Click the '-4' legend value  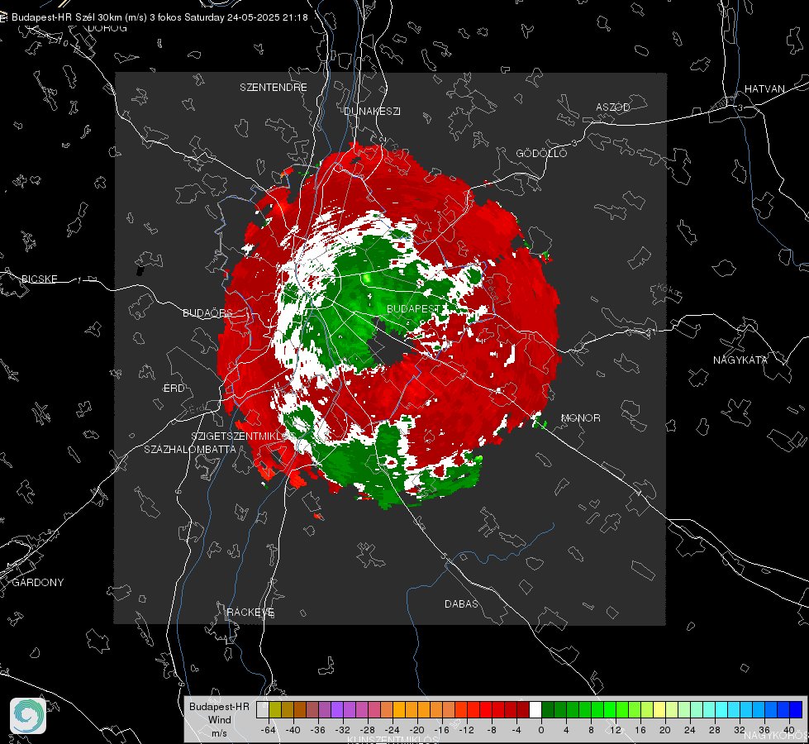516,730
